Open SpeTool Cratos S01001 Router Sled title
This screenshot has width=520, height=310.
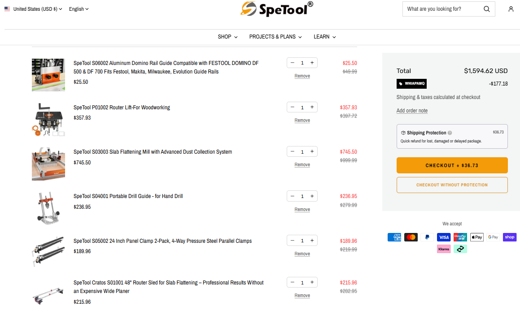click(168, 287)
